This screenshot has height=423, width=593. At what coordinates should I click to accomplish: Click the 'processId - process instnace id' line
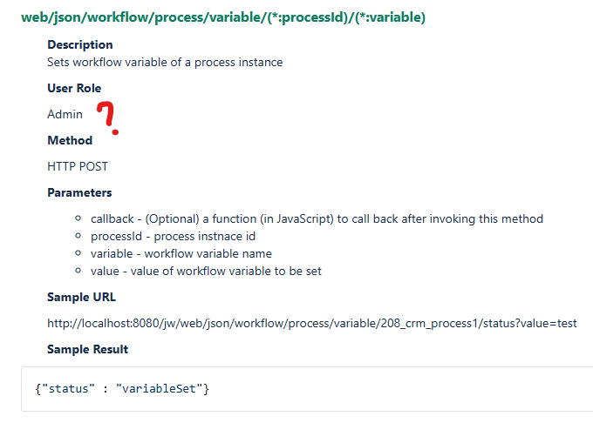173,236
